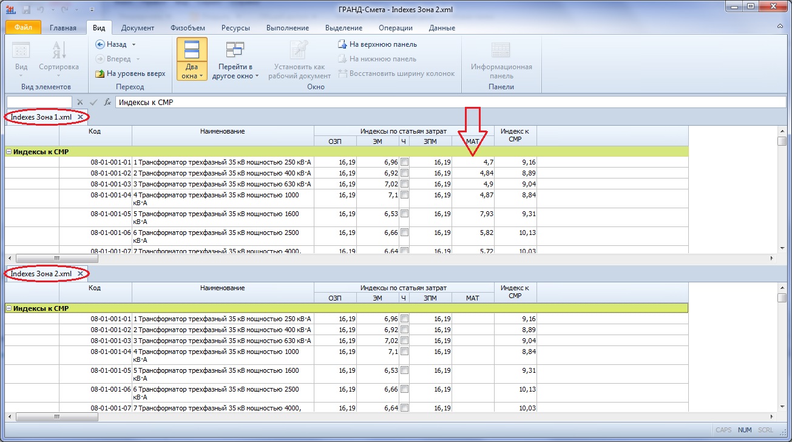Collapse 'Индексы к СМР' group in bottom panel
Screen dimensions: 792x442
[x=9, y=308]
